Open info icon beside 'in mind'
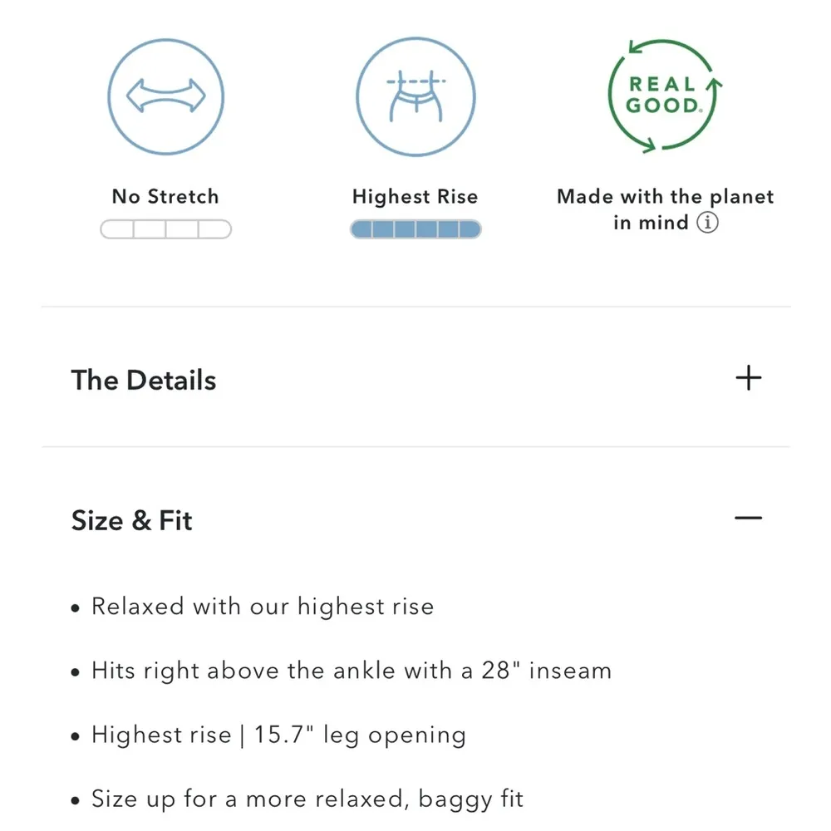 click(x=707, y=223)
